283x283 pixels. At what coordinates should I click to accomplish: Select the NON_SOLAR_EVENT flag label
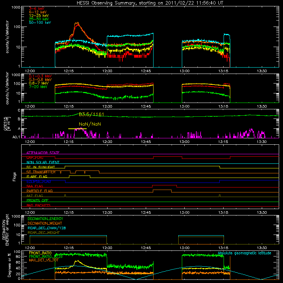[x=43, y=162]
